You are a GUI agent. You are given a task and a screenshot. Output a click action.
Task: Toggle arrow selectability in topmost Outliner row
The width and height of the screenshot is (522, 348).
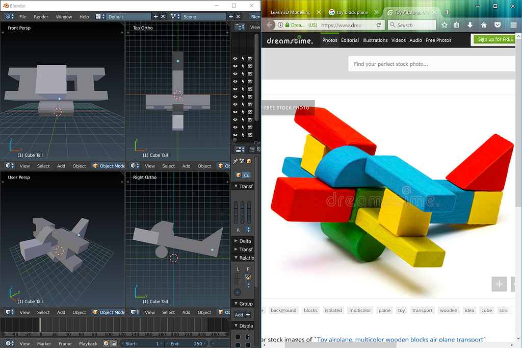[x=243, y=58]
